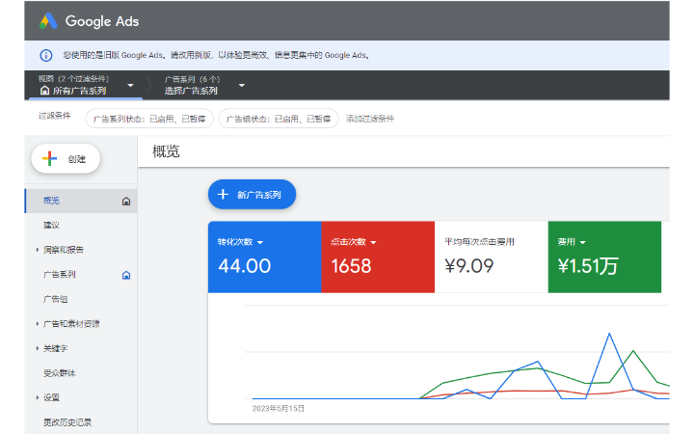Click the home icon beside 所有广告系列
The height and width of the screenshot is (434, 694).
coord(44,91)
